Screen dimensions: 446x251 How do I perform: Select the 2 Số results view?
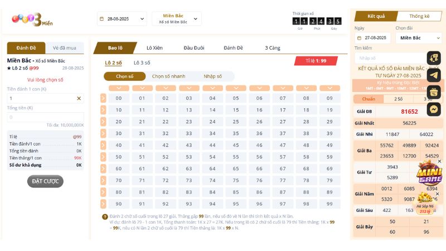(x=399, y=99)
